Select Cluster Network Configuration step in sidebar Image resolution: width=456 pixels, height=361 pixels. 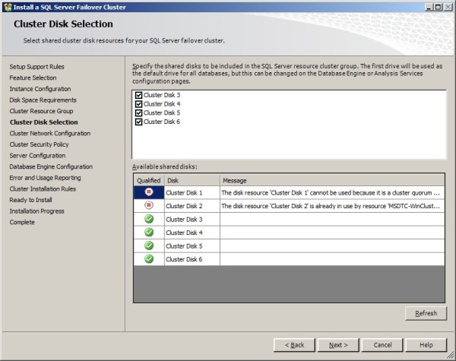(49, 133)
